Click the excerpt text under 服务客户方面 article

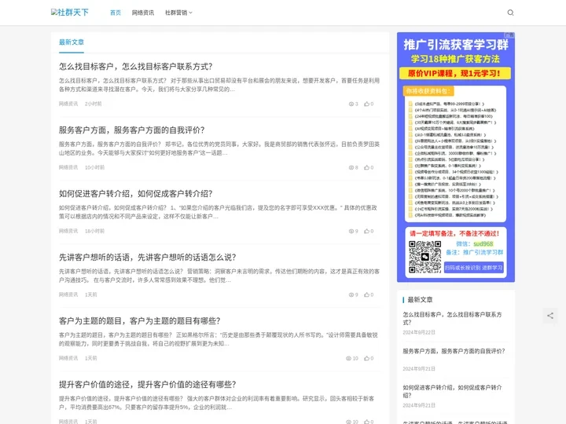219,148
